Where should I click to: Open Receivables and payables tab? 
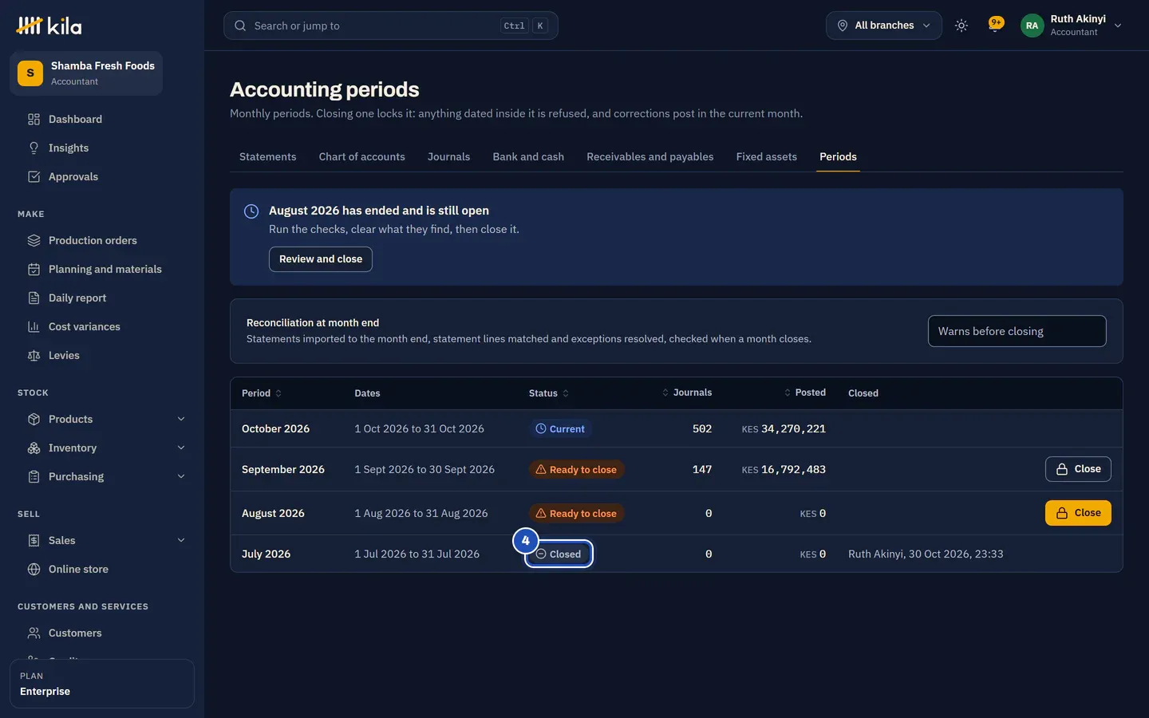pos(650,156)
